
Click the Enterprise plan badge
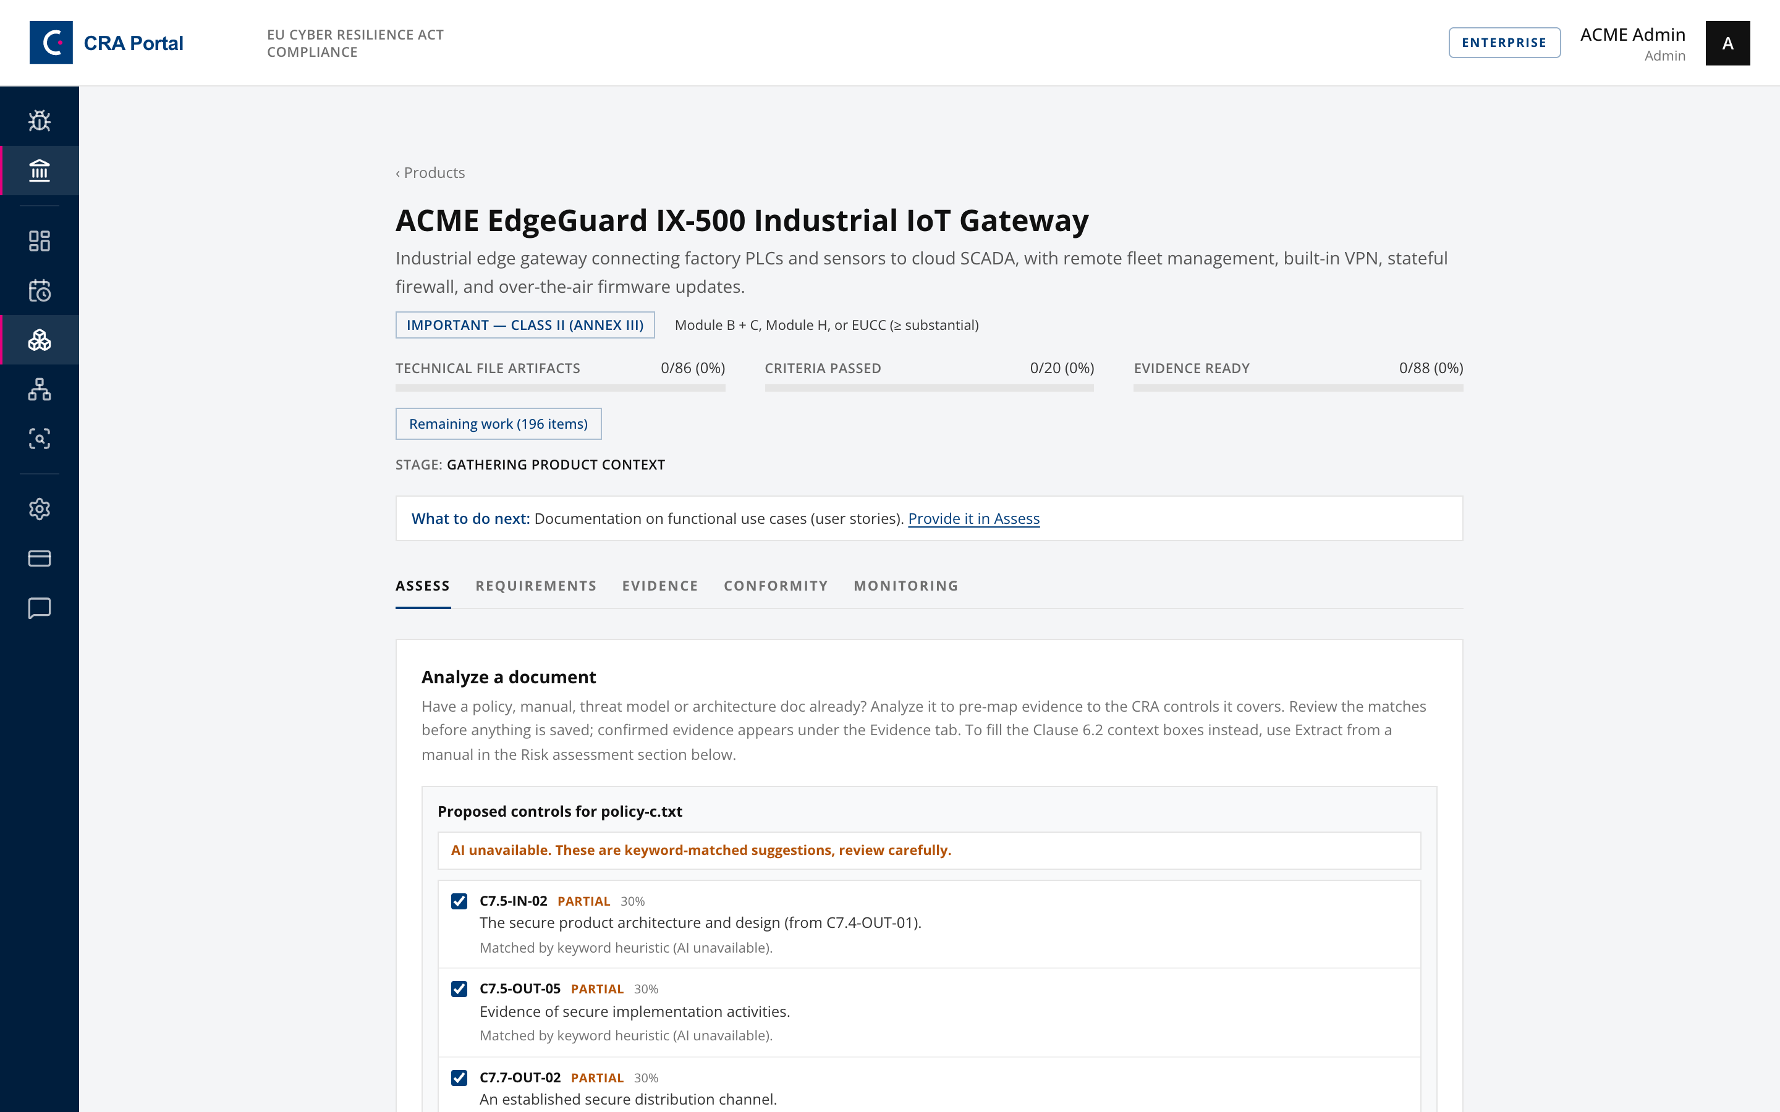tap(1504, 43)
